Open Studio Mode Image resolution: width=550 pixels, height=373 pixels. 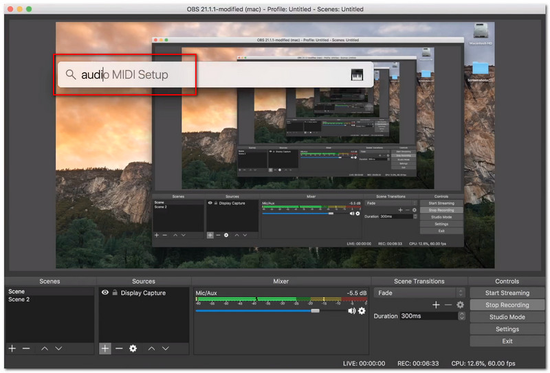pos(507,317)
